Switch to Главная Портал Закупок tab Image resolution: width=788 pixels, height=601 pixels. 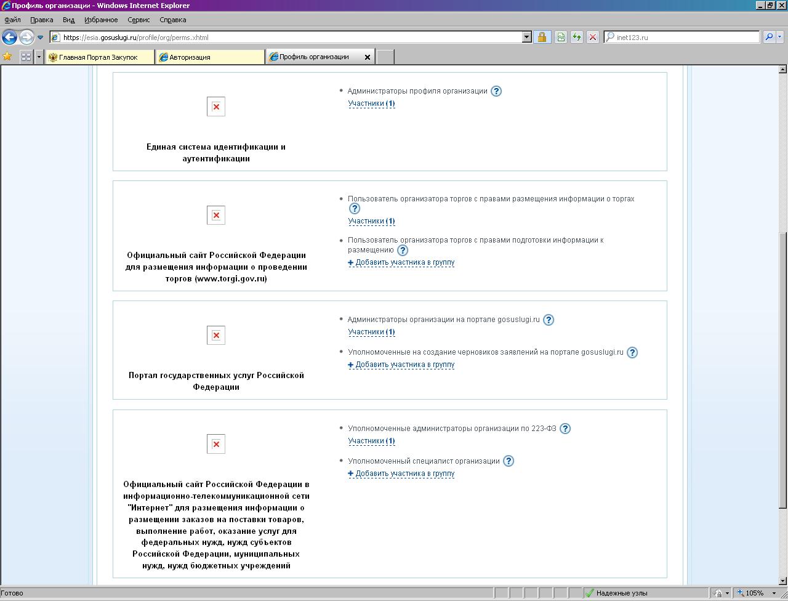[98, 57]
